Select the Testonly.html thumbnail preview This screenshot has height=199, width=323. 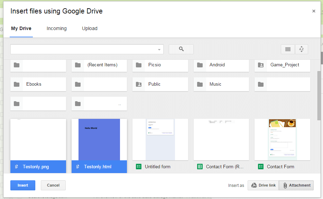tap(99, 139)
